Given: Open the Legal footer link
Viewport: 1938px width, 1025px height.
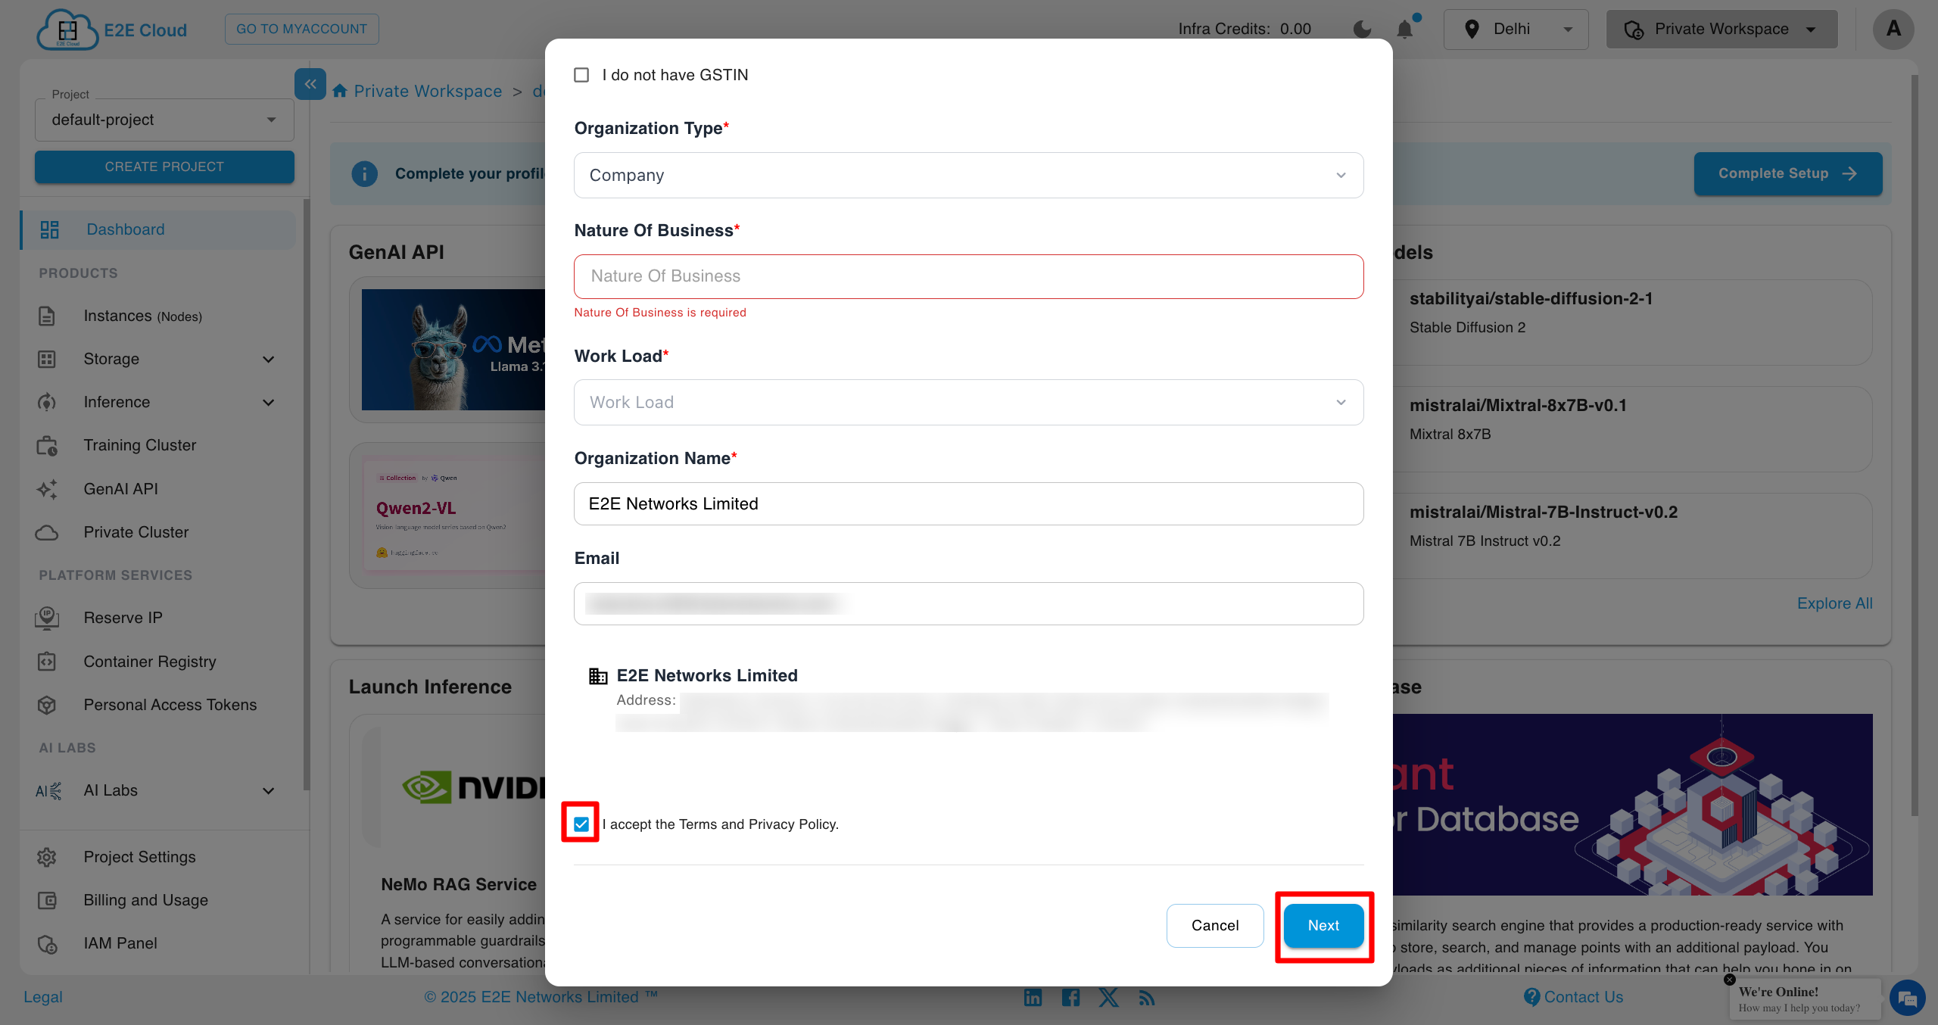Looking at the screenshot, I should coord(43,997).
